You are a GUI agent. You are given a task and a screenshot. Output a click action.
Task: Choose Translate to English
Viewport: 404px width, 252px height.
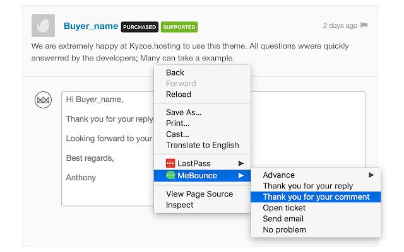(202, 145)
